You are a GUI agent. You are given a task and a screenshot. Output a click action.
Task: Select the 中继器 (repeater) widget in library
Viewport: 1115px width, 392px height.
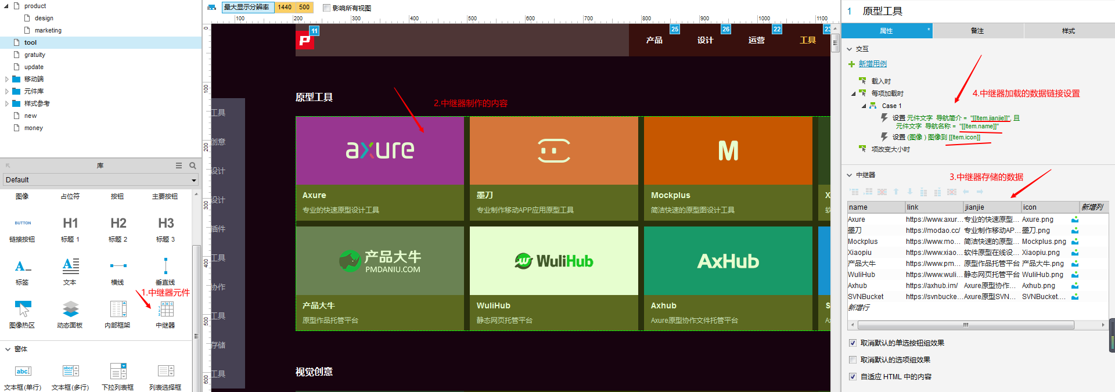(166, 314)
